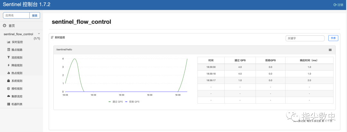Click the 通过 QPS column header
This screenshot has height=132, width=347.
coord(240,60)
